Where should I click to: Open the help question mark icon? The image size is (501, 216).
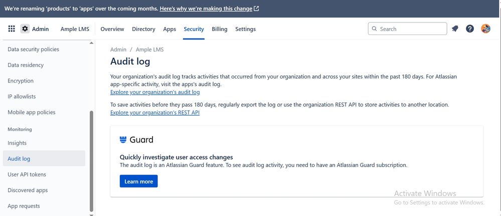[x=470, y=28]
